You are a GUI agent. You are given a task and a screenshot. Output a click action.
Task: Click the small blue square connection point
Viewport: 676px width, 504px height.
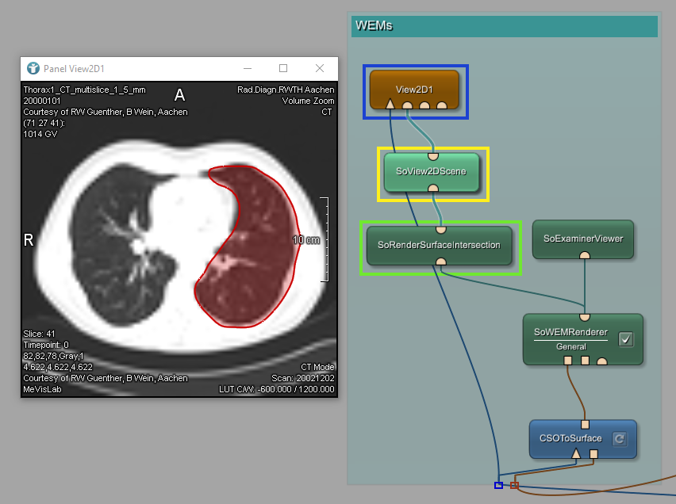tap(498, 485)
